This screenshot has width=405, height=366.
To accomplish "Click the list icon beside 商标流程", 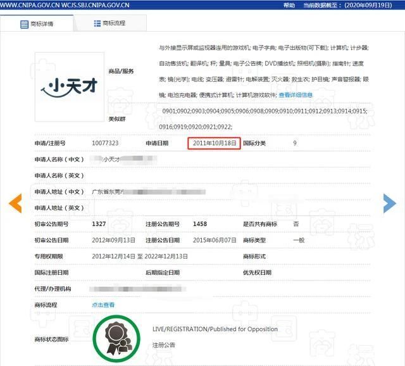I will (x=97, y=23).
